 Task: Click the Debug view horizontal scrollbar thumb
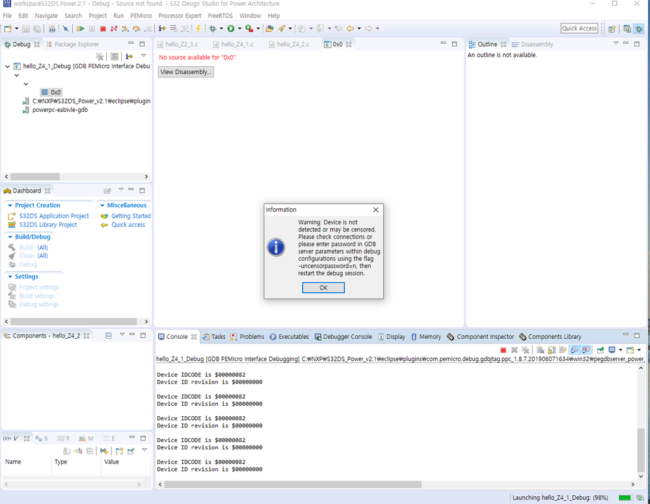(35, 177)
